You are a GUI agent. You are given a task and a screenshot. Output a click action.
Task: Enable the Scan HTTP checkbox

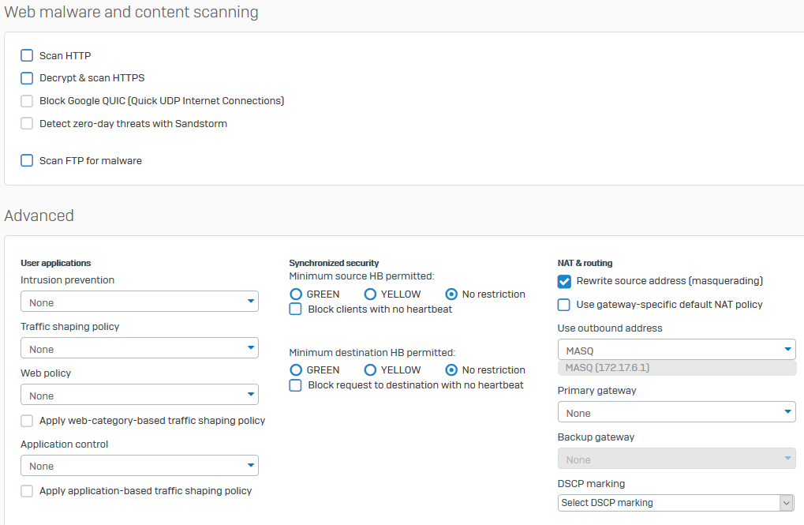(27, 55)
